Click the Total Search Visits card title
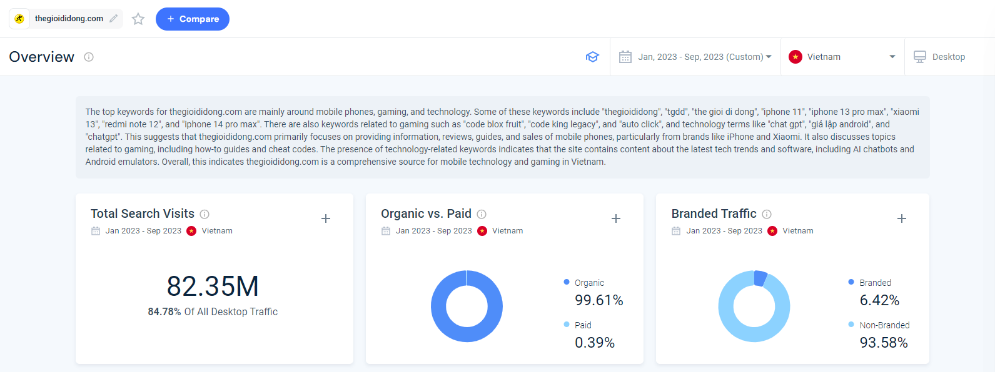 point(143,213)
